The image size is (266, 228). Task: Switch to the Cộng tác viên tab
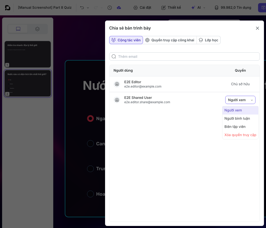[x=126, y=40]
